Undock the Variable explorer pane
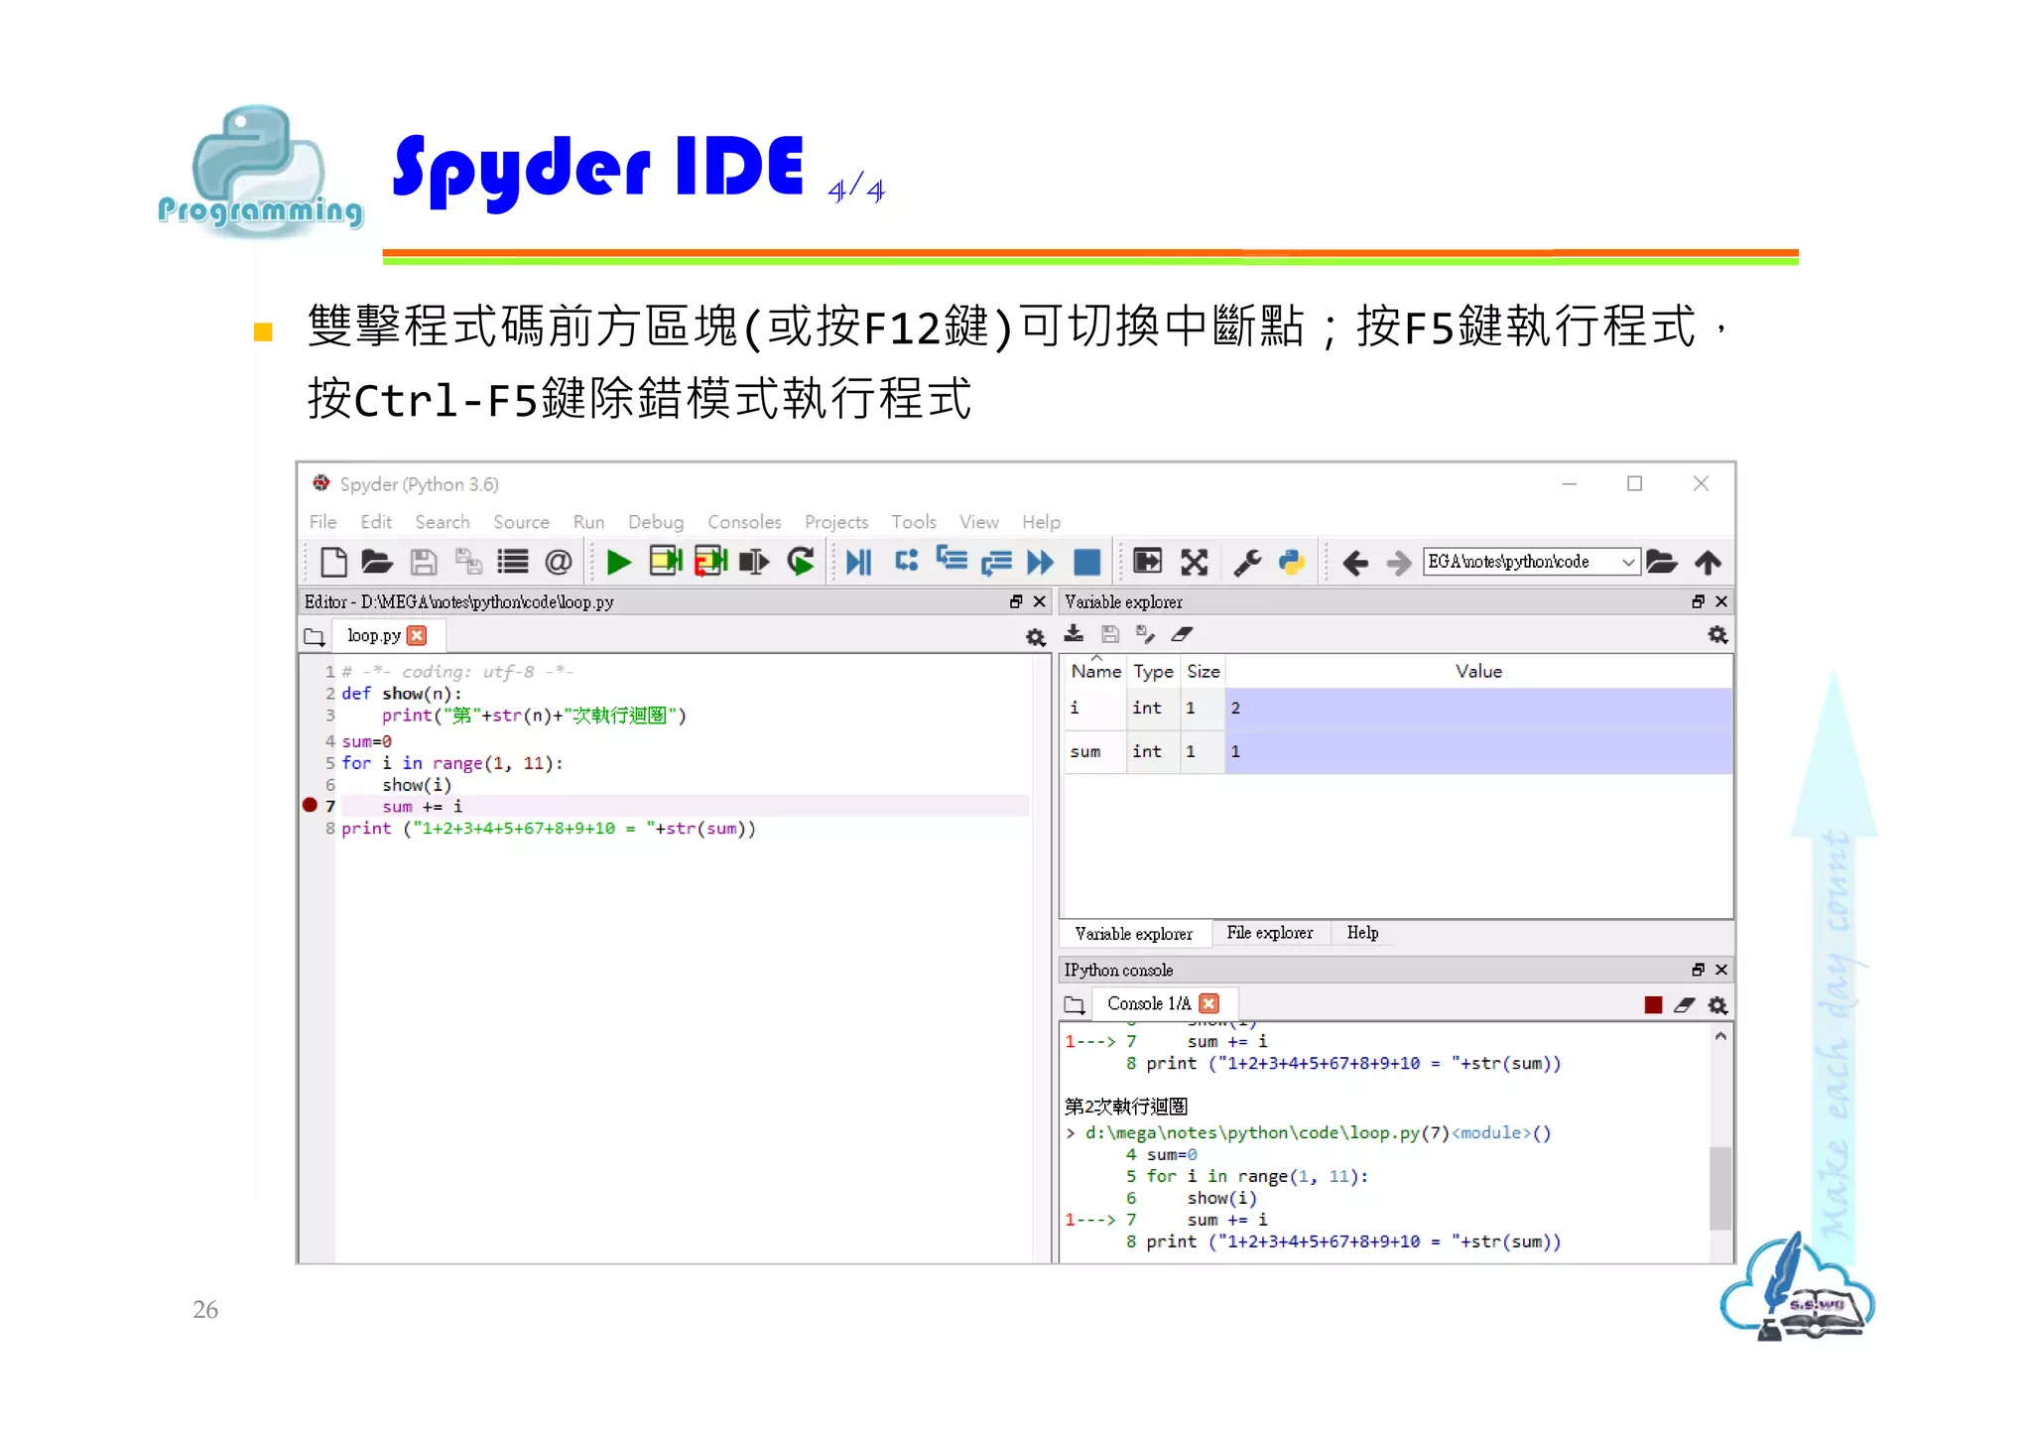The image size is (2032, 1437). [1698, 601]
